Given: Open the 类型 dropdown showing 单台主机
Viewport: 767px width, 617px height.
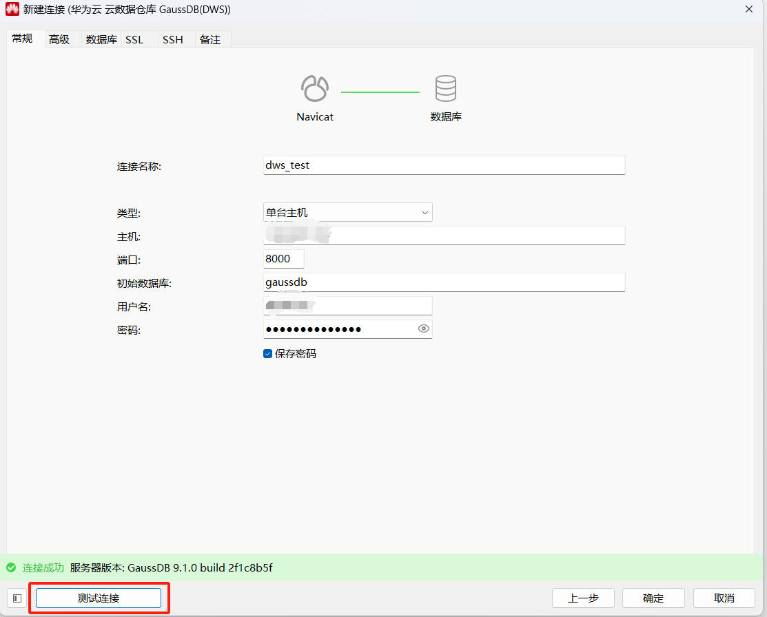Looking at the screenshot, I should point(348,212).
